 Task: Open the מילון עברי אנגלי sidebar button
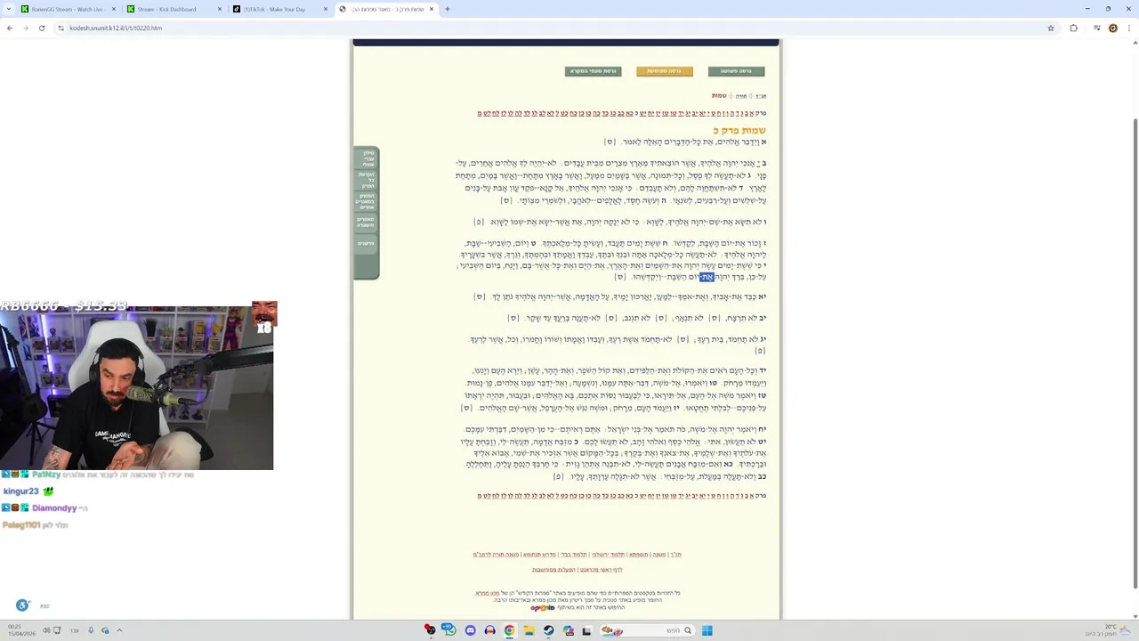367,158
